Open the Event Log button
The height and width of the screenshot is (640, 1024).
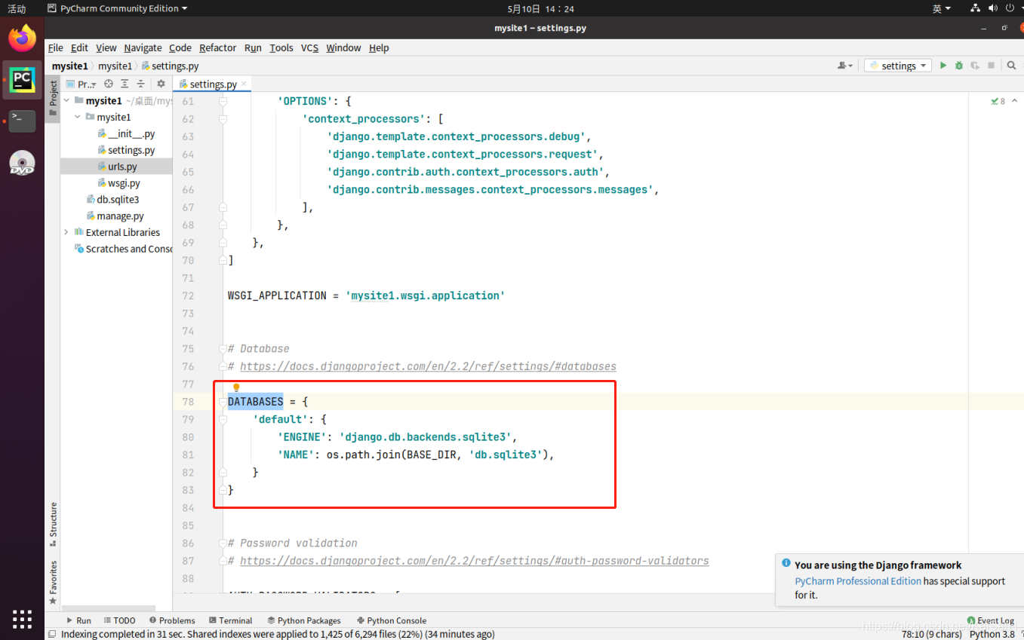[x=990, y=620]
